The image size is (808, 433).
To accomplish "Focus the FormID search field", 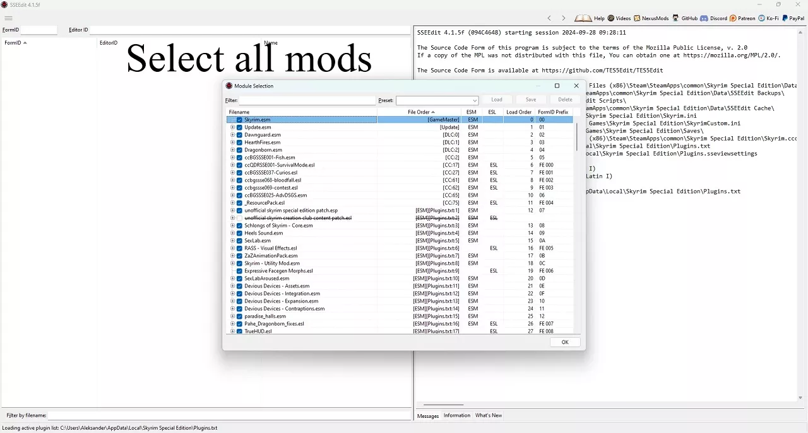I will [x=39, y=30].
